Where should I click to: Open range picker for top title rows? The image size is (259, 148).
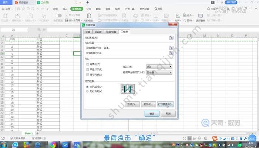pyautogui.click(x=171, y=48)
